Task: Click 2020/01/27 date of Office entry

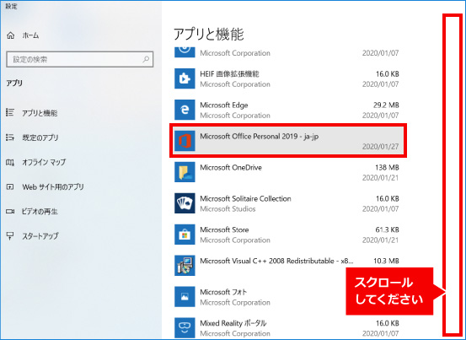Action: pos(380,147)
